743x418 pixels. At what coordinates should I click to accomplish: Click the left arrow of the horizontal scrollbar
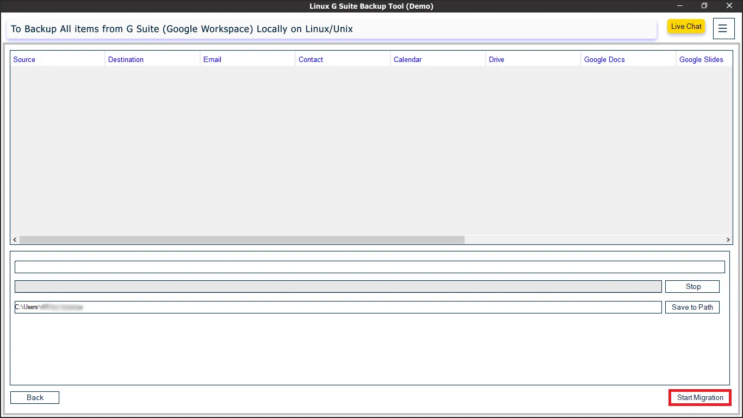[x=15, y=240]
